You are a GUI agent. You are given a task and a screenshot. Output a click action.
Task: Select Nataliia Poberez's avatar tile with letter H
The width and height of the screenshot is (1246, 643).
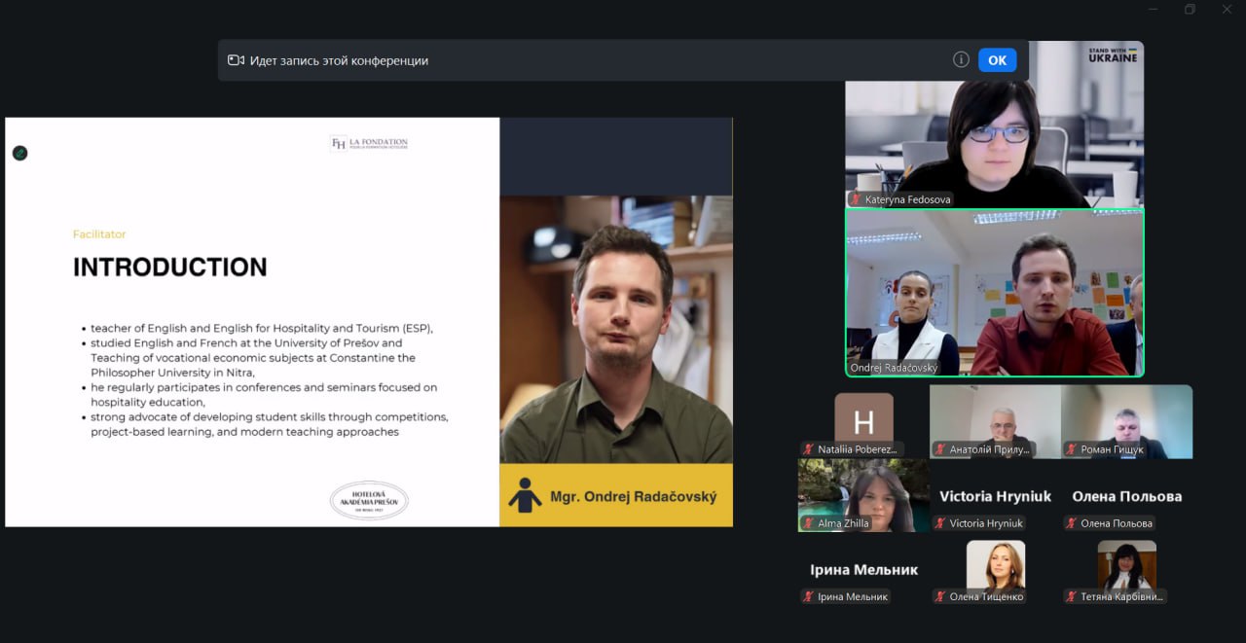863,418
